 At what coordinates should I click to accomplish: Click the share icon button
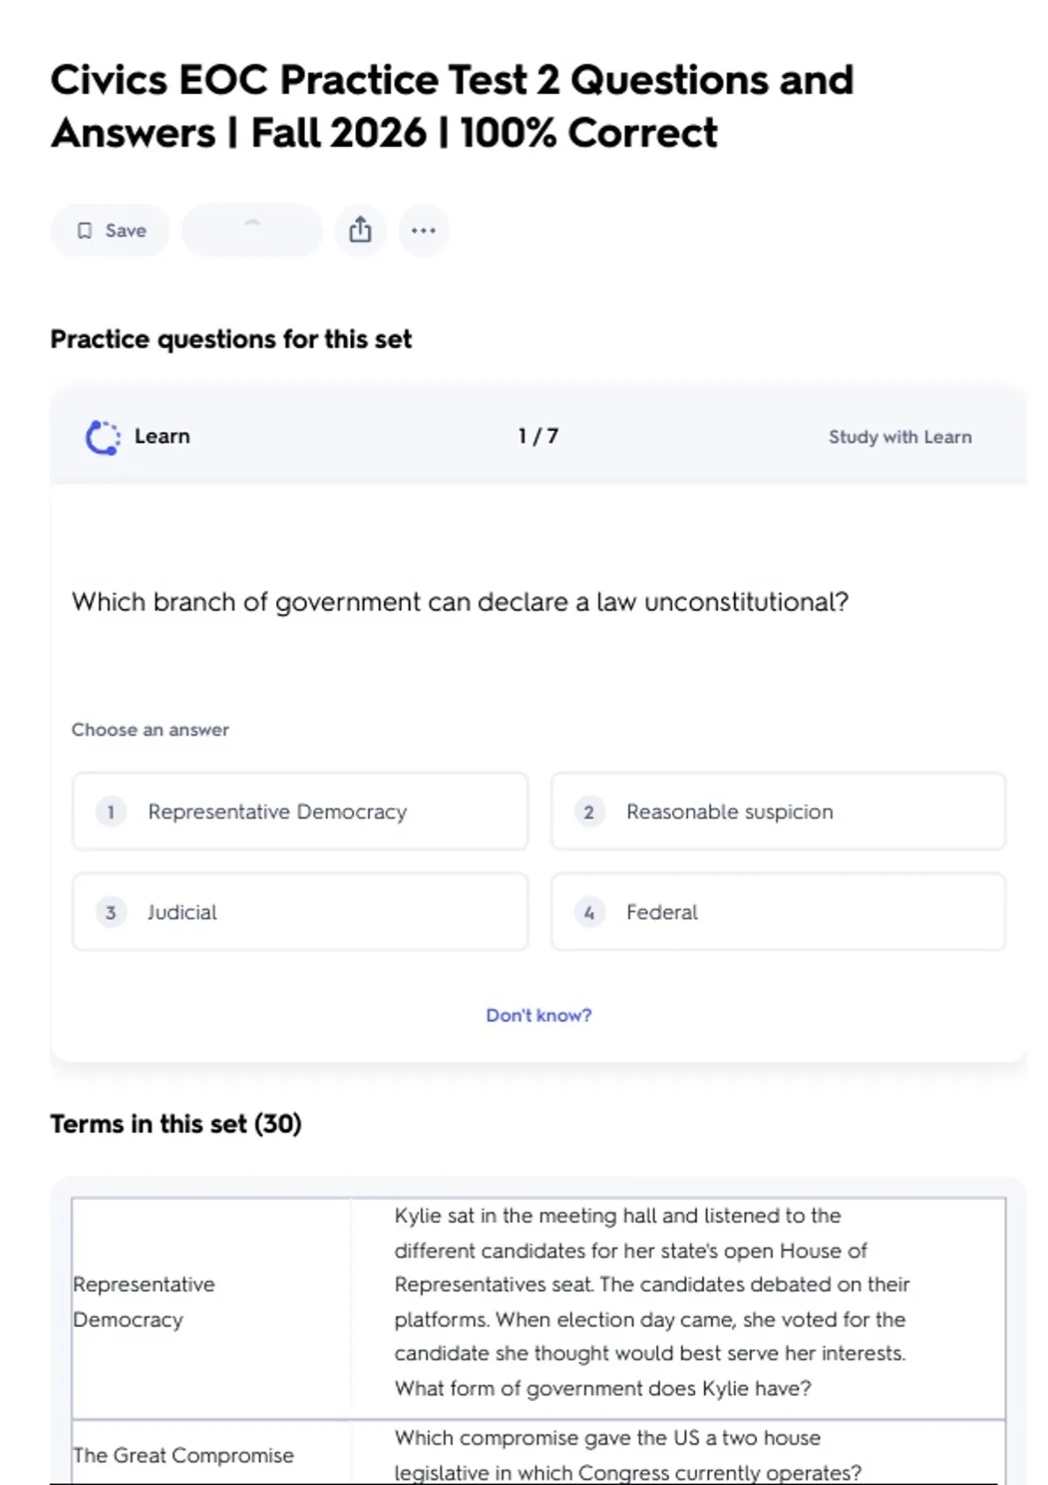360,231
